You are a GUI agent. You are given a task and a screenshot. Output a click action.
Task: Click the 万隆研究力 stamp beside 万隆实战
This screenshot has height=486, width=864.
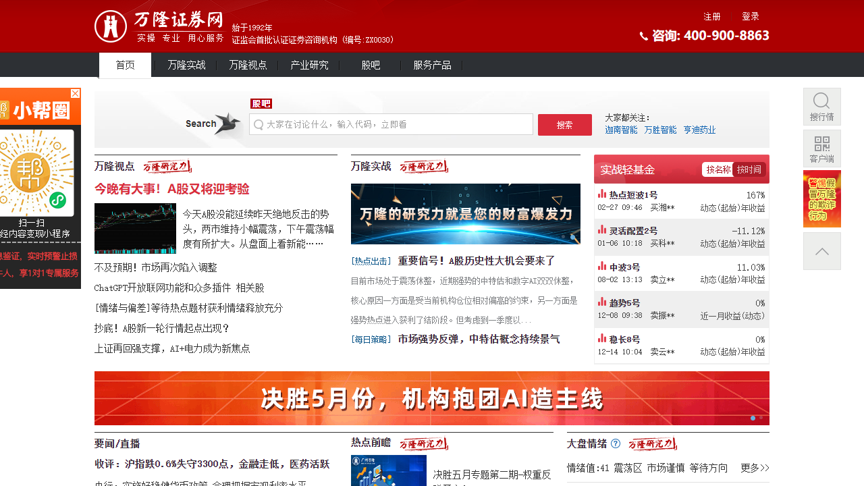pos(423,166)
